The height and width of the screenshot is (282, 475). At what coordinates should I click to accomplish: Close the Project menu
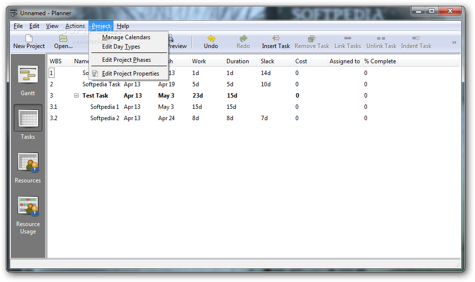pos(101,26)
